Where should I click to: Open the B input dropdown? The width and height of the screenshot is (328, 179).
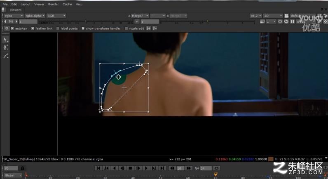[x=178, y=16]
